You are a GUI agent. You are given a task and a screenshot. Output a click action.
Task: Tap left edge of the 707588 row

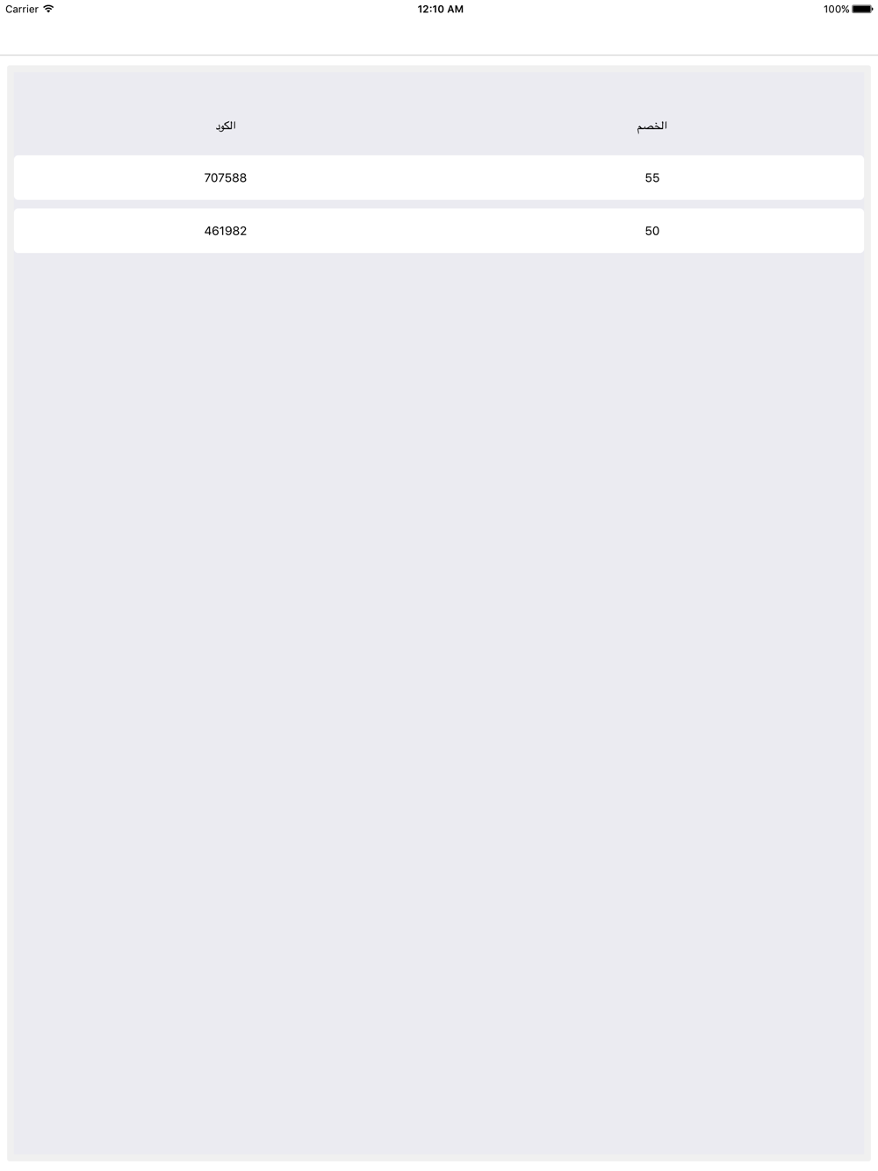[35, 177]
